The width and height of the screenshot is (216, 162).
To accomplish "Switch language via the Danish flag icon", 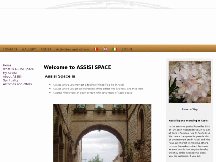I will [96, 49].
